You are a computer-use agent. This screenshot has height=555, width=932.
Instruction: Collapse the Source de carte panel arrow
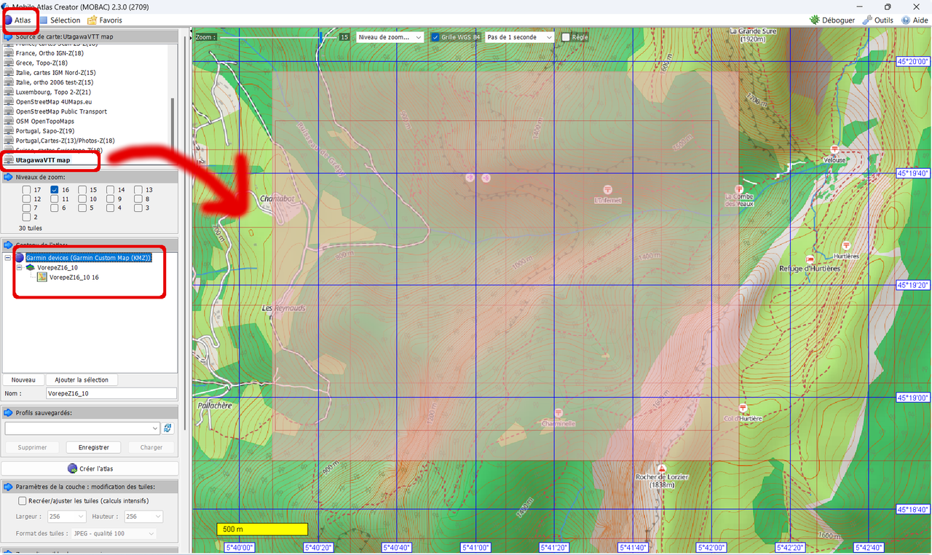tap(8, 36)
